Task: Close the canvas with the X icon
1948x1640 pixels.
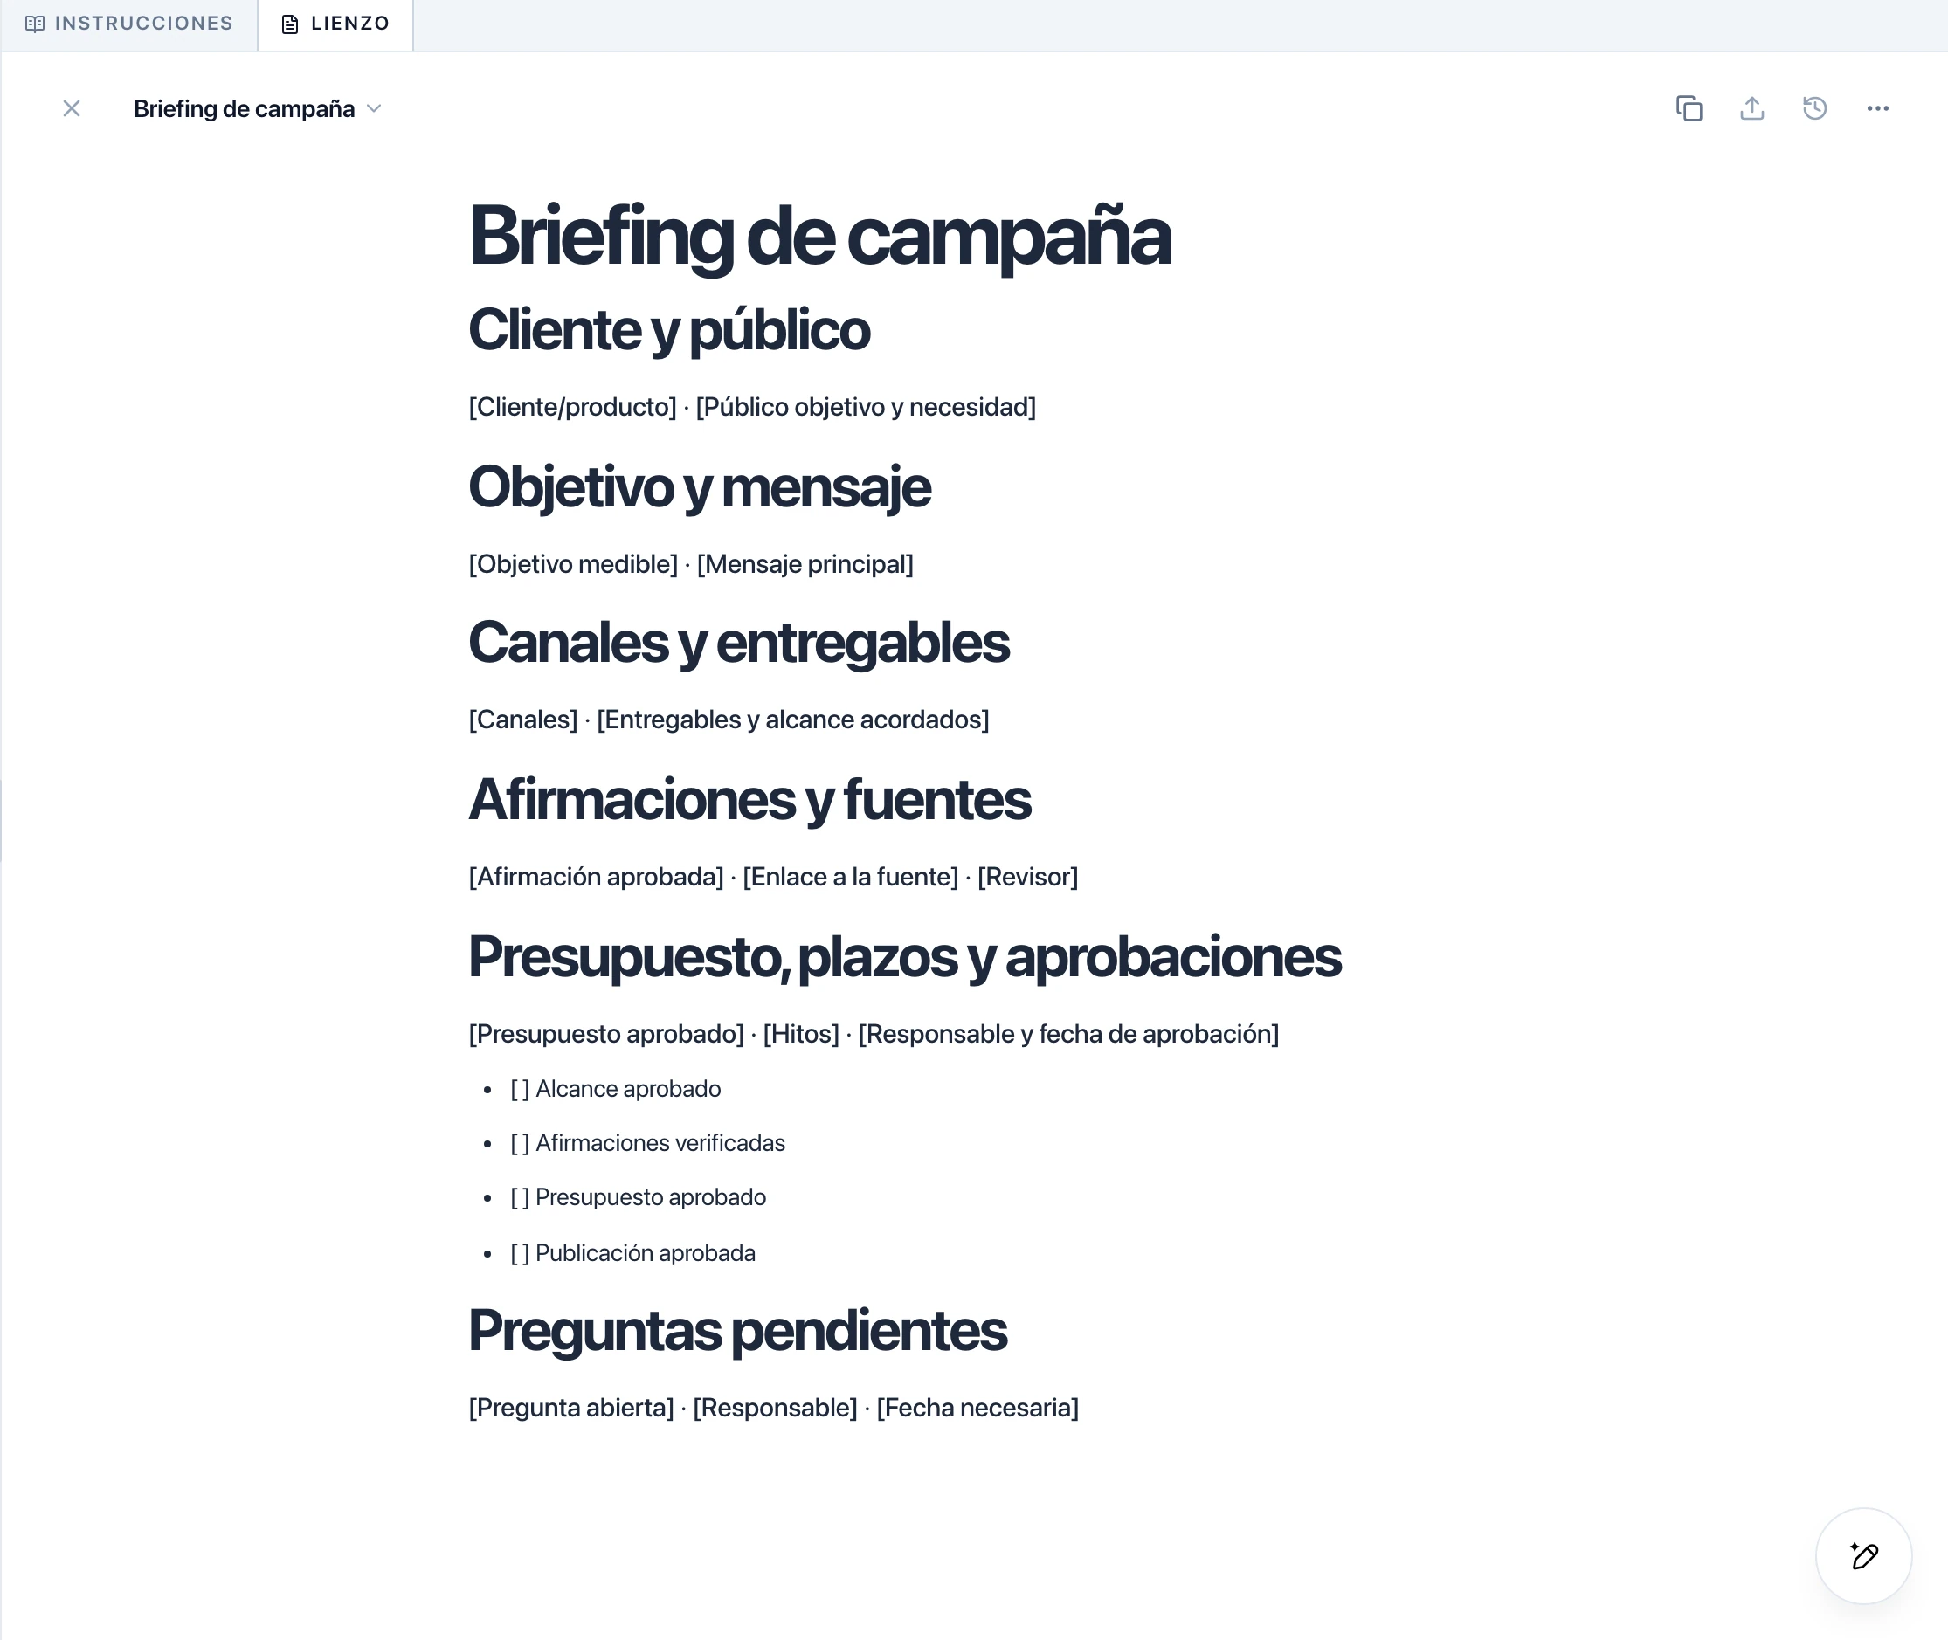Action: click(x=72, y=109)
